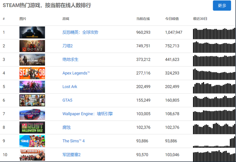Open the Wallpaper Engine：墙纸引擎 link
Viewport: 236px width, 162px height.
tap(88, 114)
